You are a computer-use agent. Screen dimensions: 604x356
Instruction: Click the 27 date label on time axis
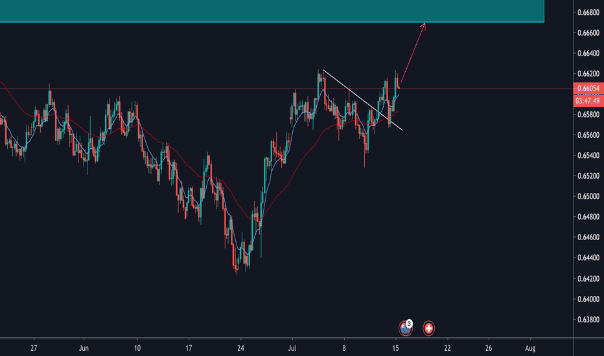tap(34, 348)
